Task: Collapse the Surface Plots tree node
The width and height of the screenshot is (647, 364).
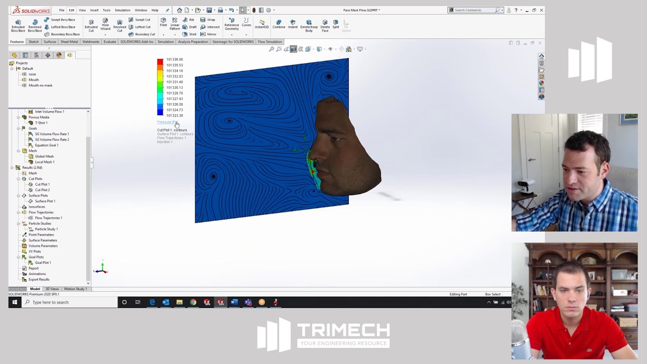Action: click(19, 196)
